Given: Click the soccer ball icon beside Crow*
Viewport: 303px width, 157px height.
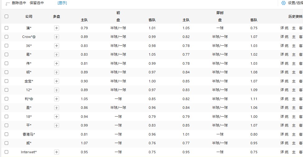Looking at the screenshot, I should point(34,37).
